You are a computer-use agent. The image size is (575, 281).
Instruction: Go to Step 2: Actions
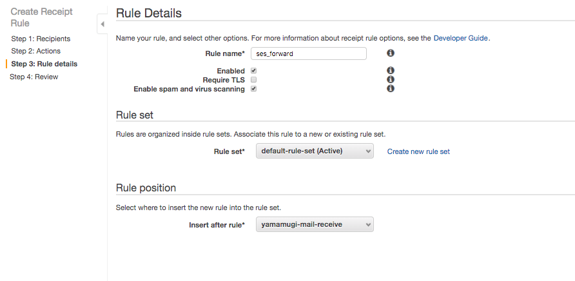[x=36, y=51]
